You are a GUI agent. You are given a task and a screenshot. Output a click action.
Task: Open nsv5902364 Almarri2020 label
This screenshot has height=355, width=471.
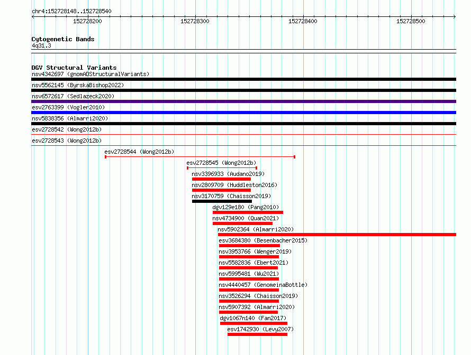pos(256,229)
